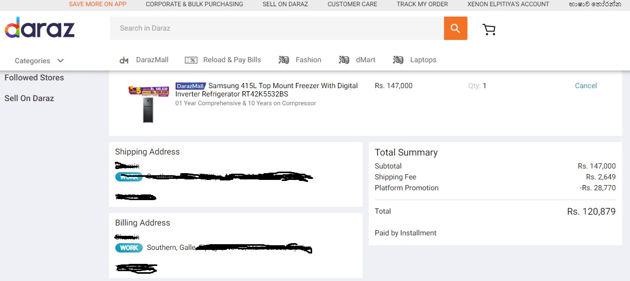Screen dimensions: 630x281
Task: Click the Daraz logo
Action: point(40,27)
